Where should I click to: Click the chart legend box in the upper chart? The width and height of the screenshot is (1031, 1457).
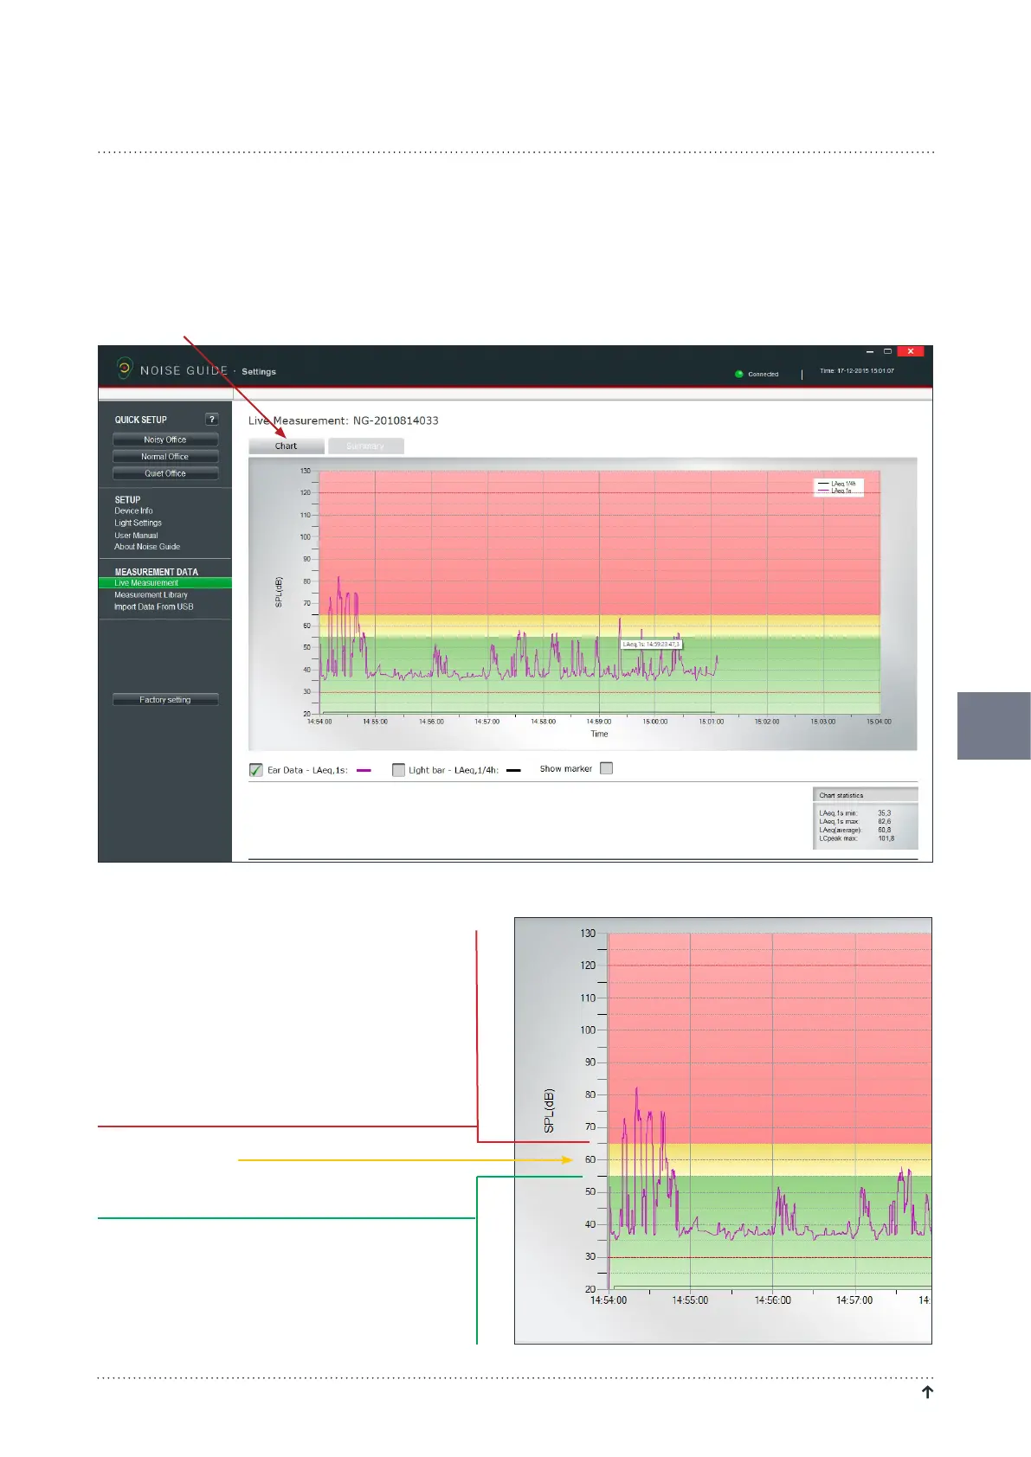pos(837,487)
